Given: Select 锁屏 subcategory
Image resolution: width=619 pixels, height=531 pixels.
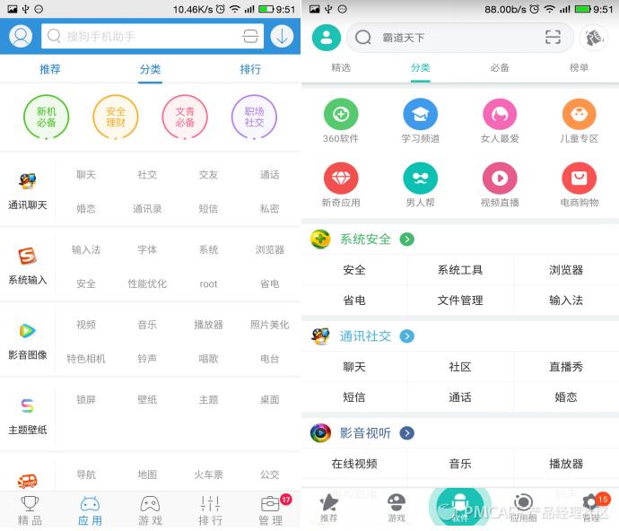Looking at the screenshot, I should click(x=86, y=400).
